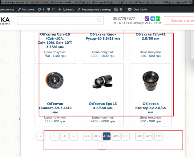Open Об'єктив Ера 13 4.5/150 мм title
Image resolution: width=194 pixels, height=157 pixels.
[103, 106]
